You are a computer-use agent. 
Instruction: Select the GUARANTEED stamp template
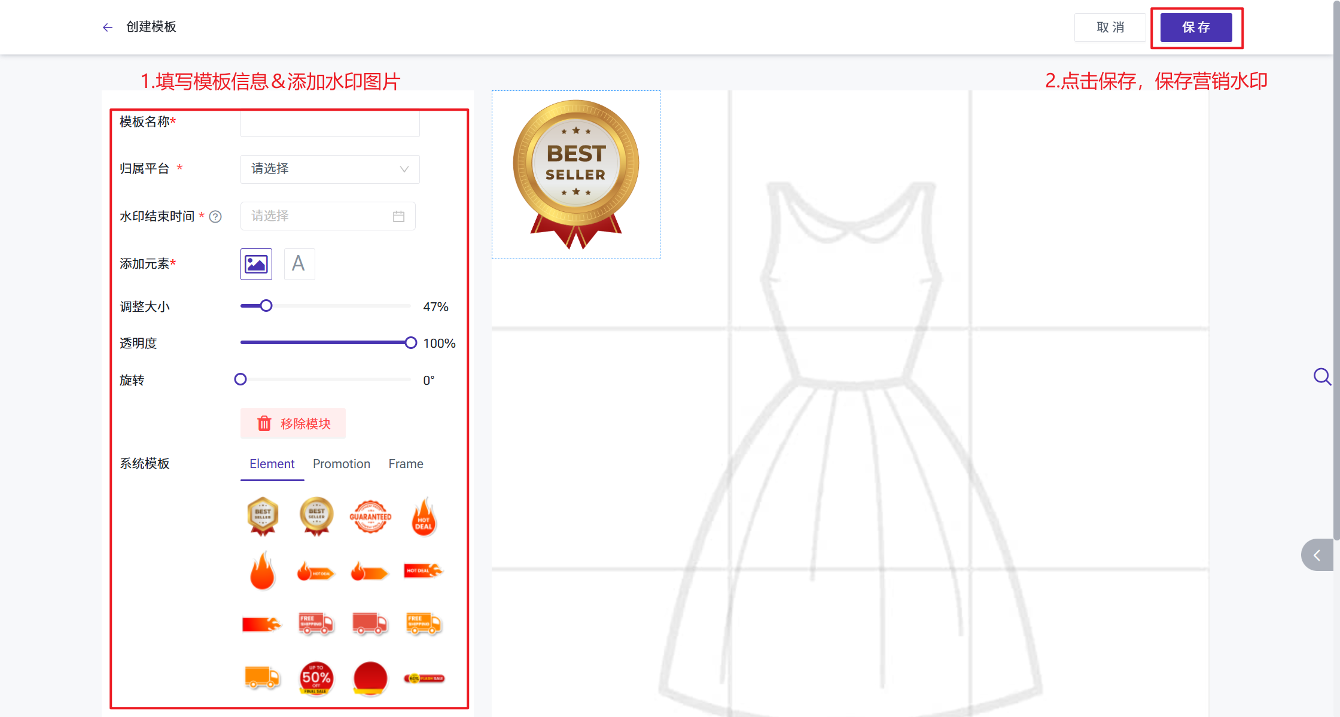coord(370,517)
